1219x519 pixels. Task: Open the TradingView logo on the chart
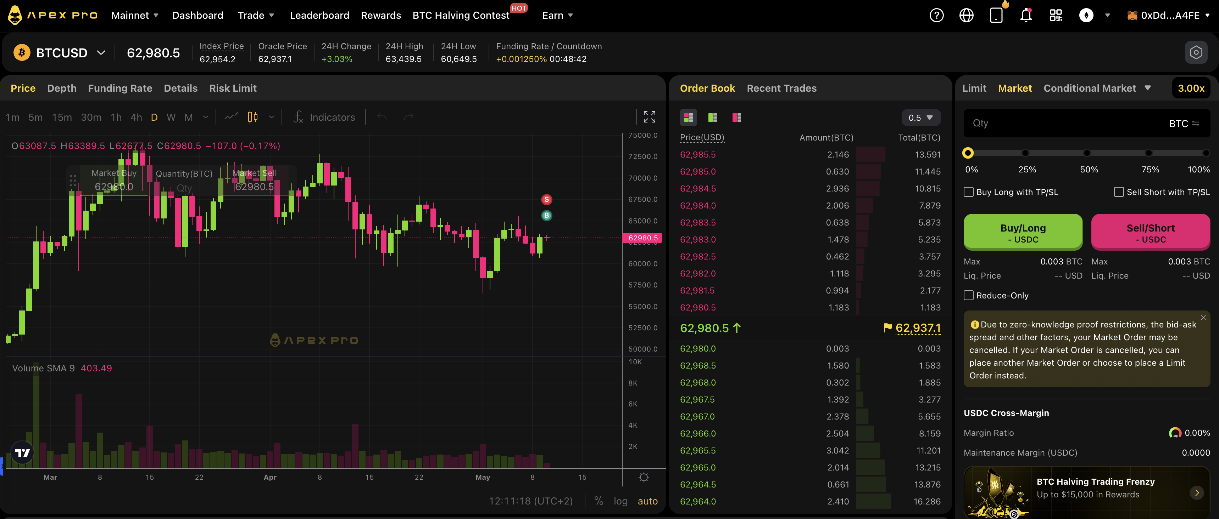pyautogui.click(x=22, y=452)
